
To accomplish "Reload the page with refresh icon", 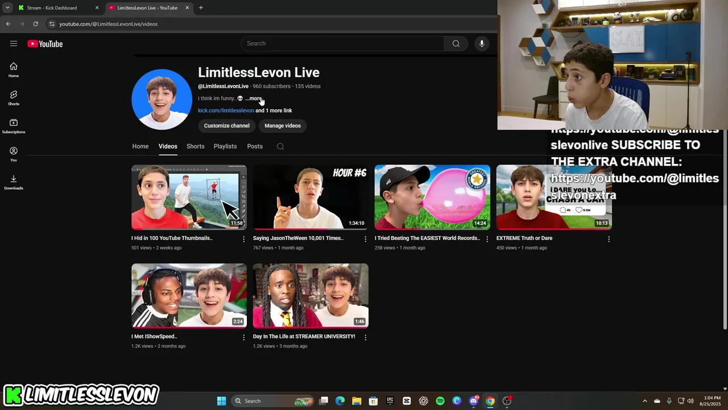I will (35, 24).
